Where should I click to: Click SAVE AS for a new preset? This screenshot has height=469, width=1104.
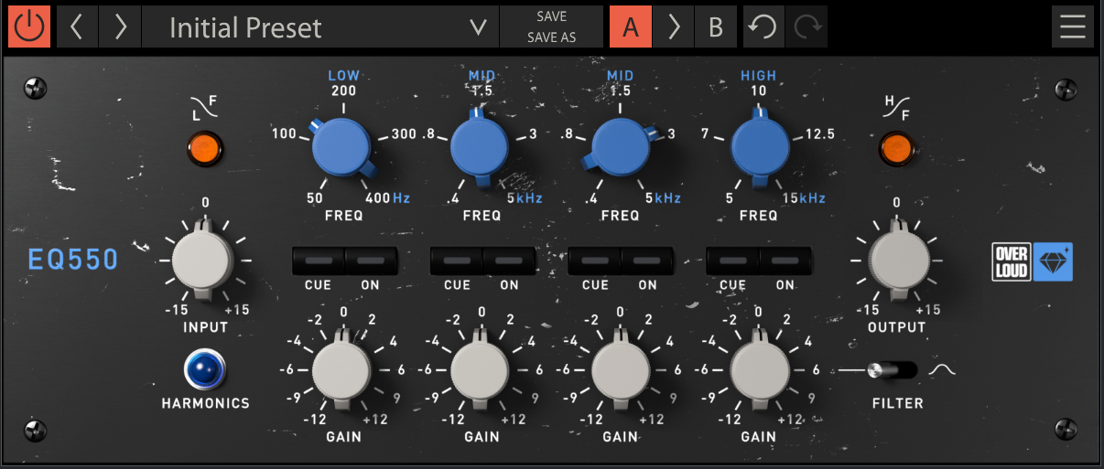coord(551,37)
